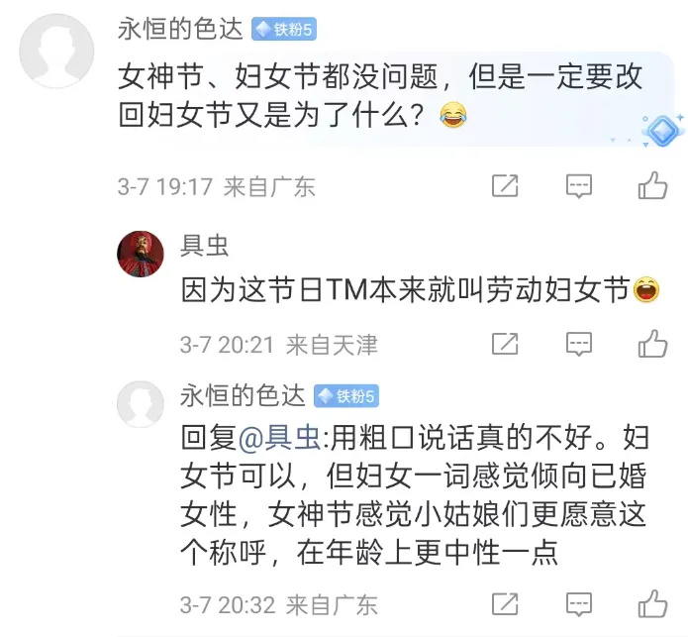
Task: Share the 20:32 reply from 广东
Action: tap(505, 604)
